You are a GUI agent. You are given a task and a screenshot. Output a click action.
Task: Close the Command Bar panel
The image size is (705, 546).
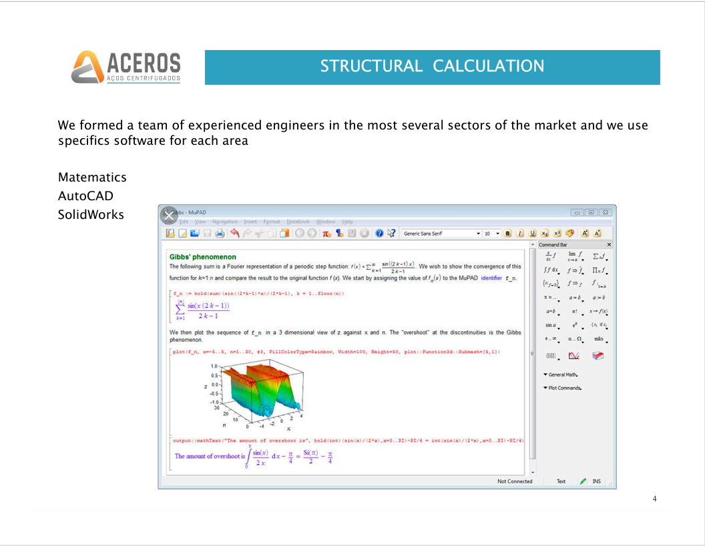click(x=610, y=245)
